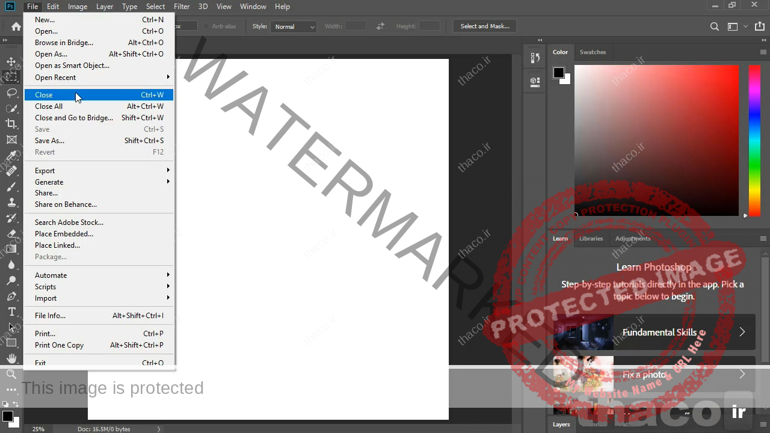Image resolution: width=770 pixels, height=433 pixels.
Task: Choose Browse in Bridge... menu entry
Action: [99, 43]
